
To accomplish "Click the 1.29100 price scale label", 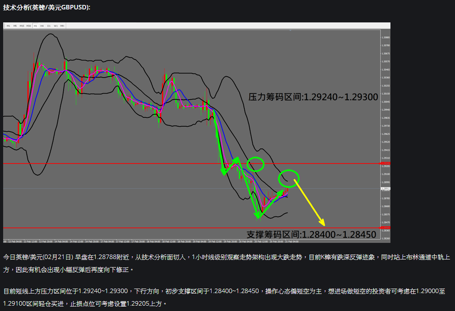I will click(386, 174).
